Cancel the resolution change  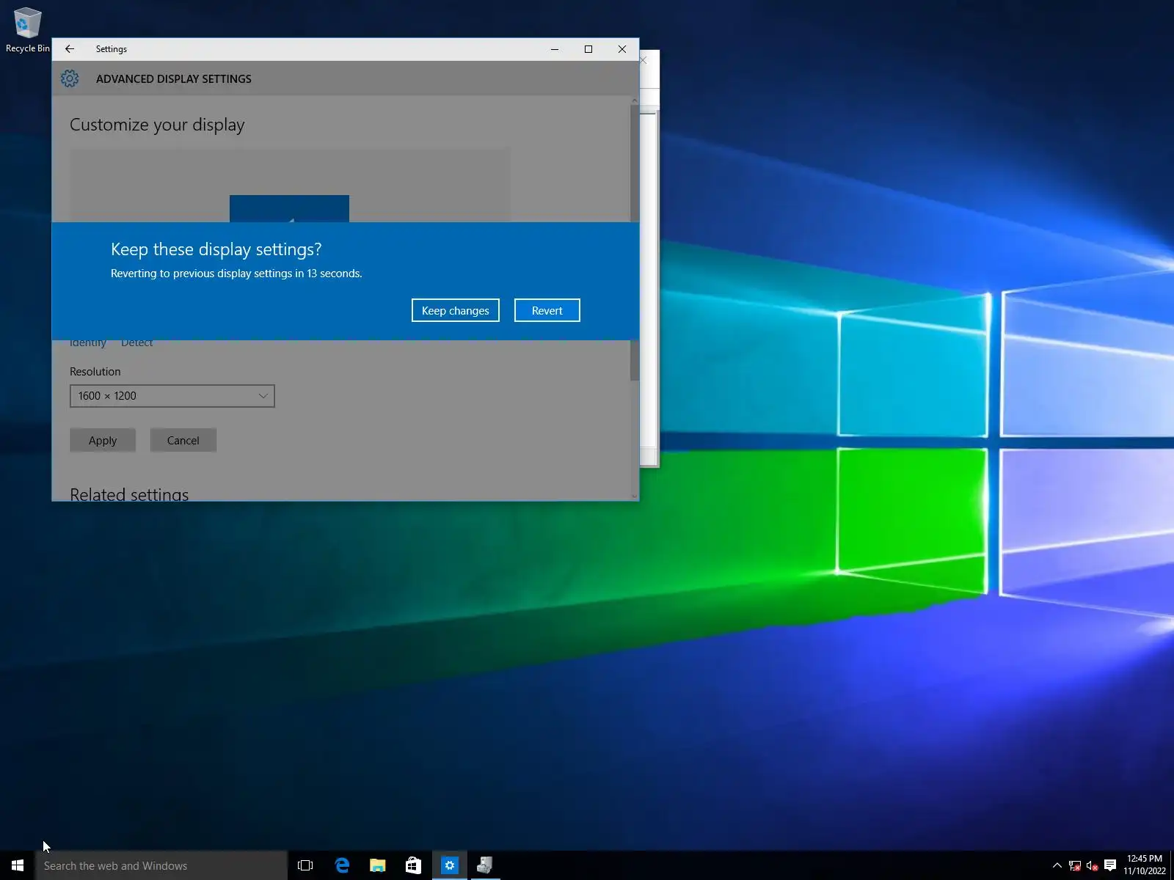(x=183, y=440)
